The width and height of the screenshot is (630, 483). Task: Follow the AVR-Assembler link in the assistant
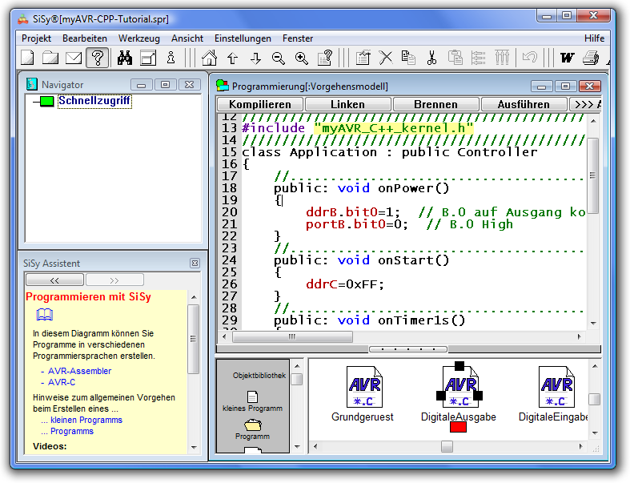79,371
